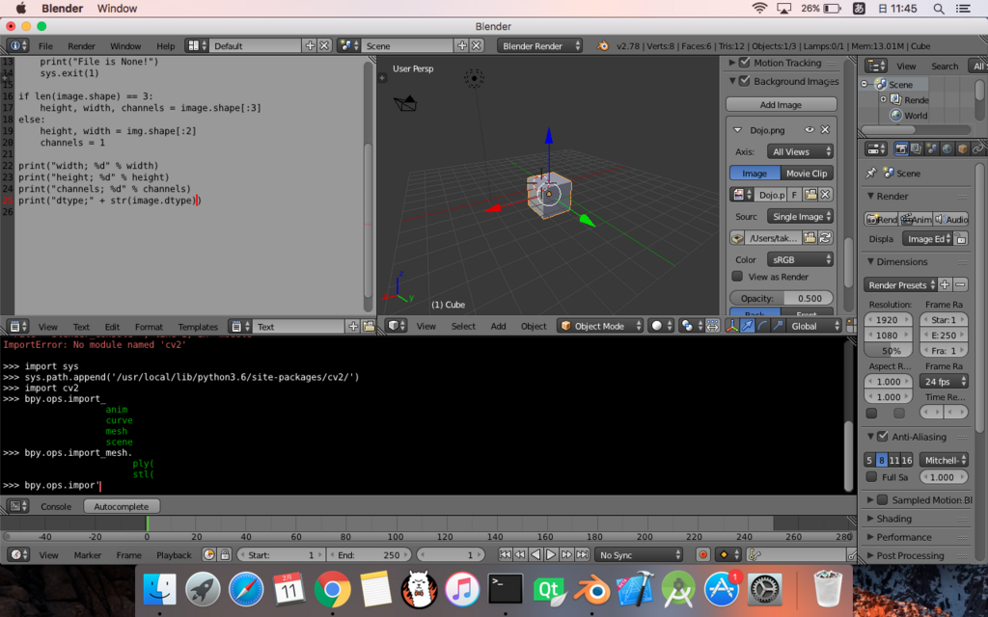Select the Render properties camera icon
The image size is (988, 617).
pyautogui.click(x=902, y=149)
